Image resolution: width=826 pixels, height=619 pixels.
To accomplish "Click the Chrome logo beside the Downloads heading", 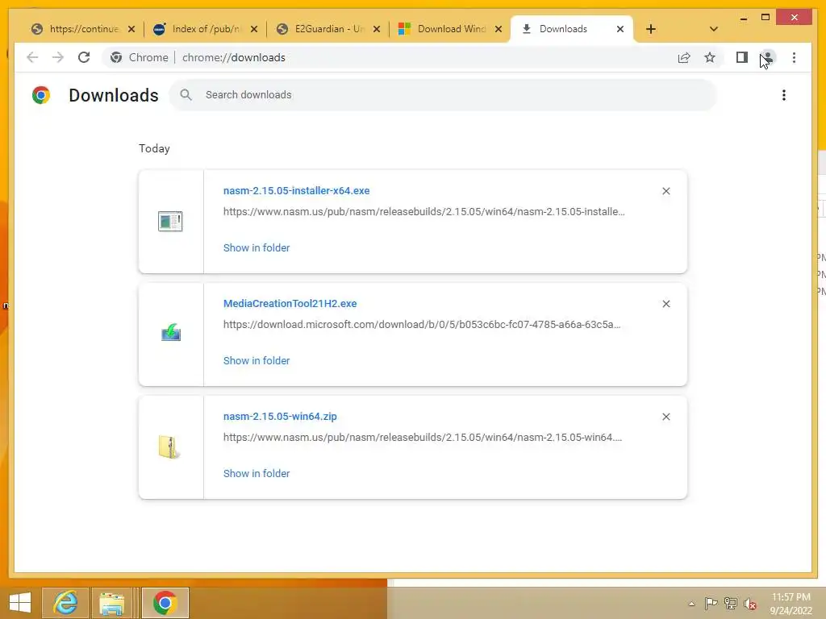I will (x=41, y=95).
